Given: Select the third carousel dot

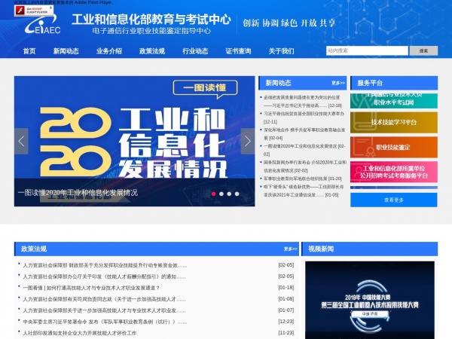Looking at the screenshot, I should point(229,194).
